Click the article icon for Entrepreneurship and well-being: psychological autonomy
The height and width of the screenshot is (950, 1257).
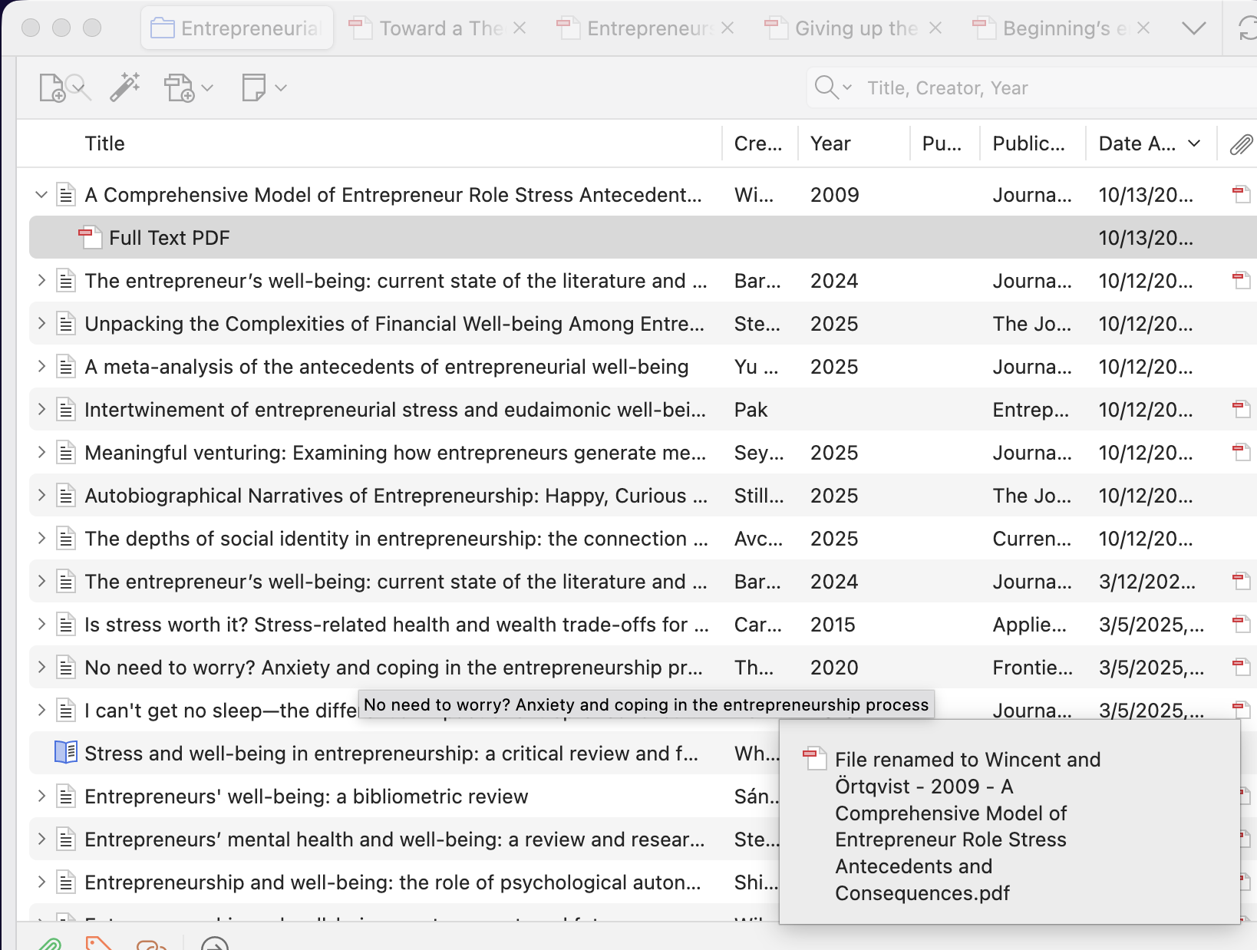pyautogui.click(x=66, y=882)
